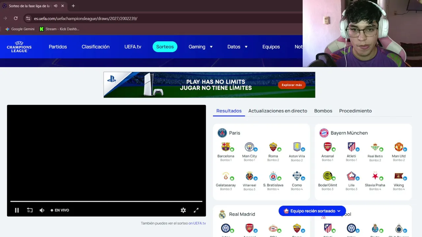Open the Roma crest in the Paris group
The height and width of the screenshot is (237, 422).
coord(273,147)
